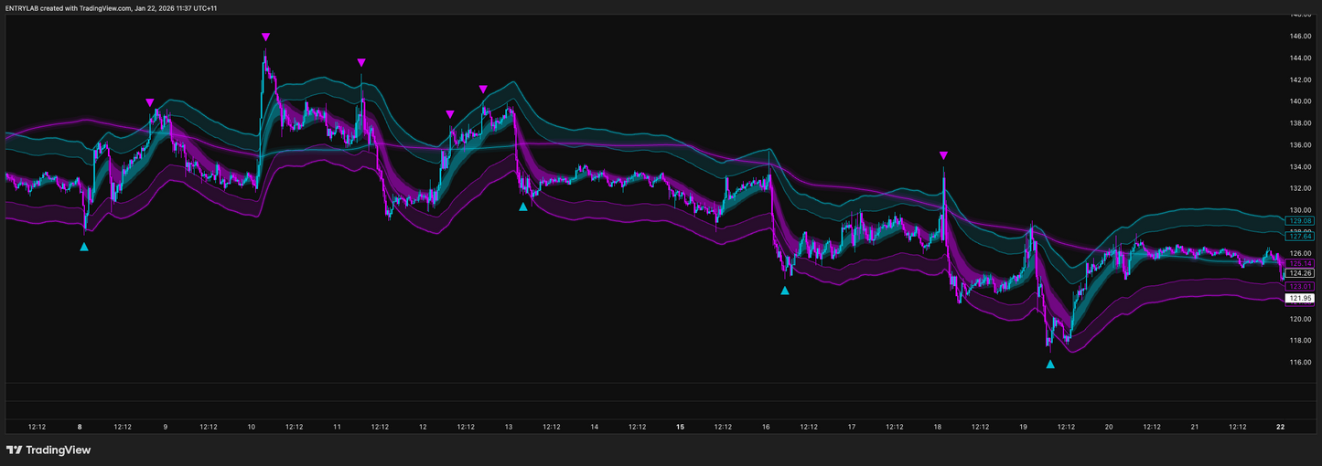The height and width of the screenshot is (466, 1322).
Task: Select the magenta down triangle above the day 11 wick
Action: (x=361, y=63)
